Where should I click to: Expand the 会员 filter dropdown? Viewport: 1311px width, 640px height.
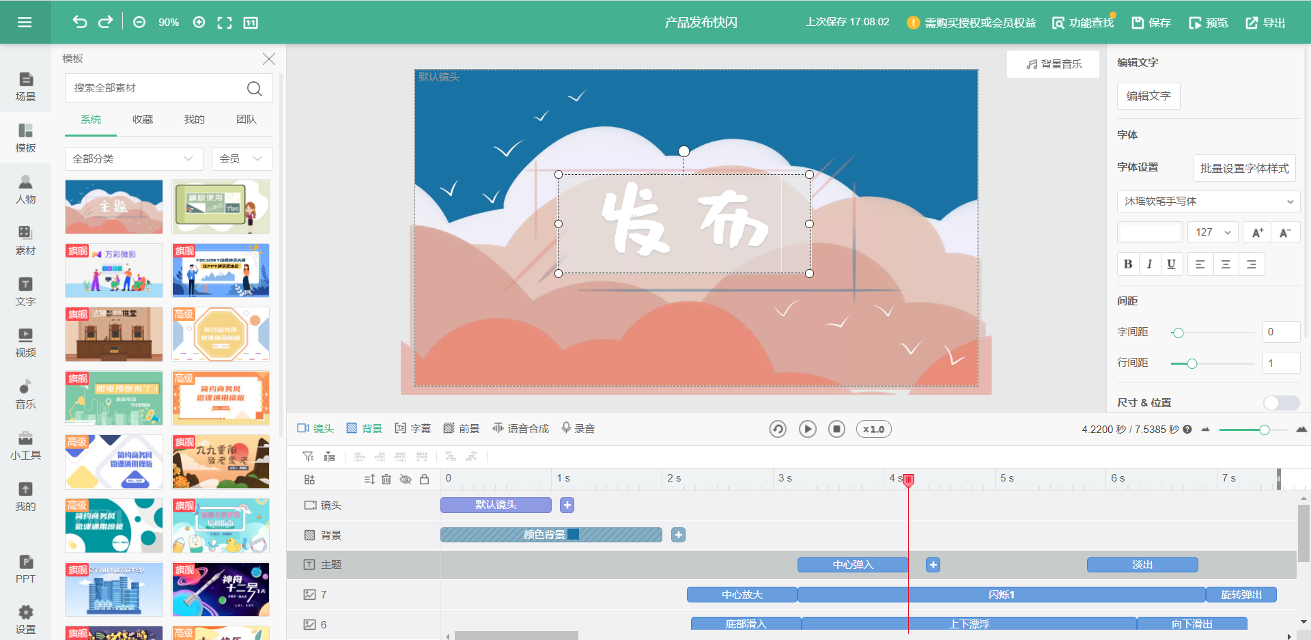click(241, 158)
